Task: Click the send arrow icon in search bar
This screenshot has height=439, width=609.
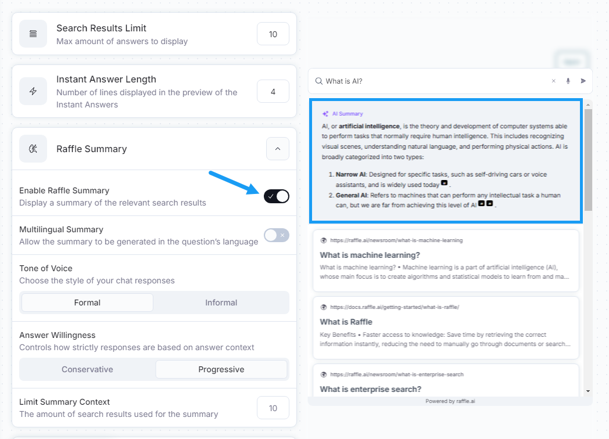Action: point(583,81)
